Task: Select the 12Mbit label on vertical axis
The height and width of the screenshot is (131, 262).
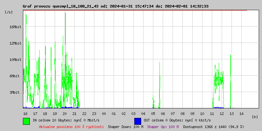Action: tap(15, 43)
